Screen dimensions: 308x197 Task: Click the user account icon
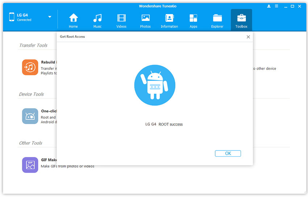pyautogui.click(x=269, y=6)
